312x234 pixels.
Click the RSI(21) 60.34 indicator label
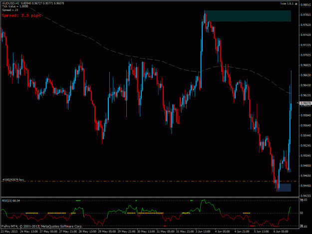tap(11, 201)
